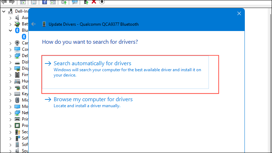Select the Mice category mouse icon
Screen dimensions: 272x153
[17, 100]
